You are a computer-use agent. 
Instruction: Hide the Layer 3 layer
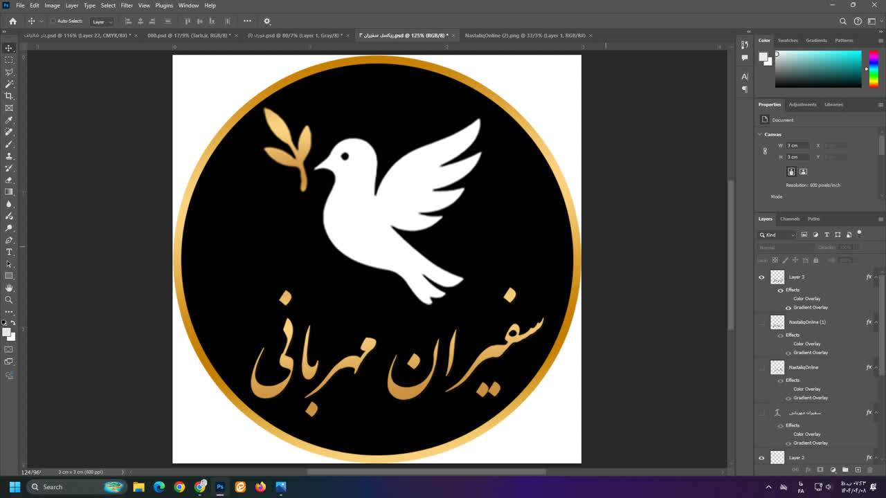click(x=761, y=277)
